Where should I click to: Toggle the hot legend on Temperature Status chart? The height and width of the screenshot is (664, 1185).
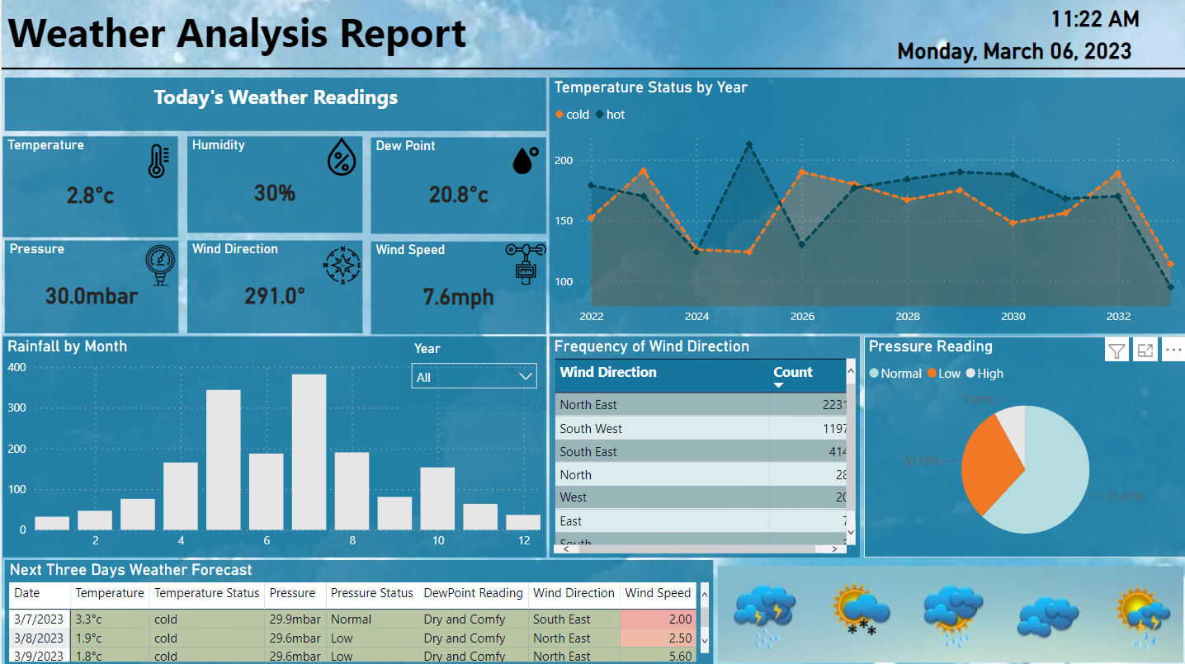click(x=611, y=115)
